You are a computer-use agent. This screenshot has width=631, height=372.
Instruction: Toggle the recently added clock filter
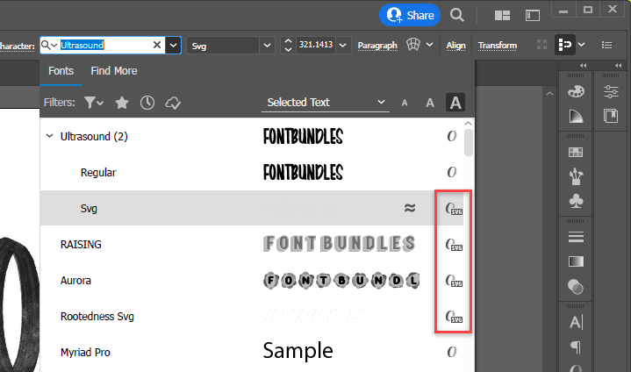[x=147, y=103]
